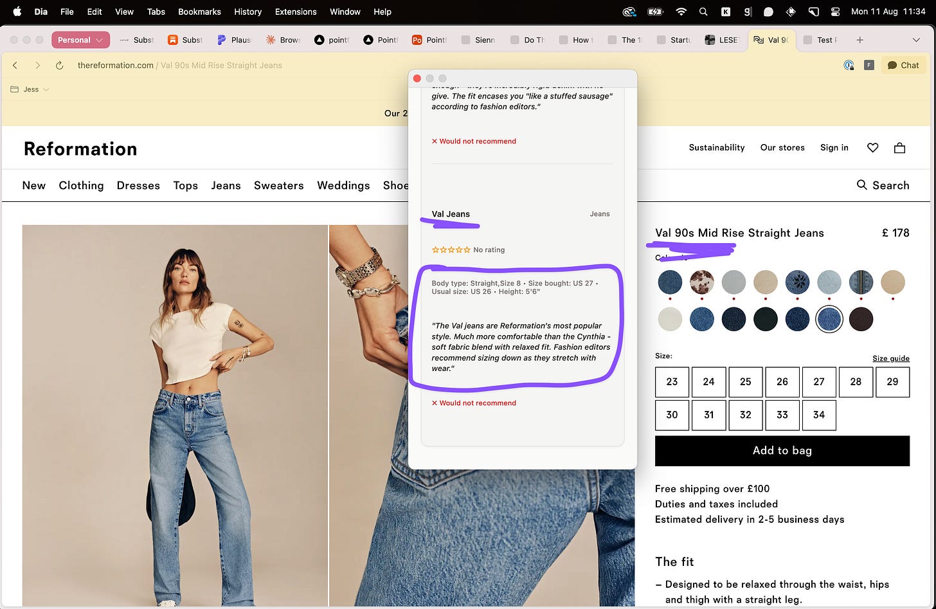The width and height of the screenshot is (936, 609).
Task: Click Sign in link
Action: (834, 148)
